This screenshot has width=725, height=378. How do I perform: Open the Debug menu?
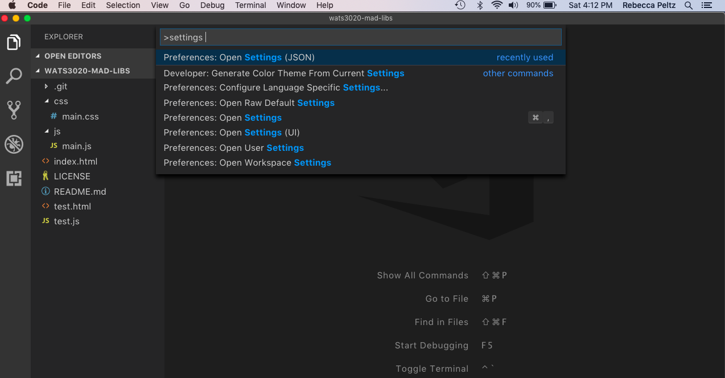(x=212, y=5)
